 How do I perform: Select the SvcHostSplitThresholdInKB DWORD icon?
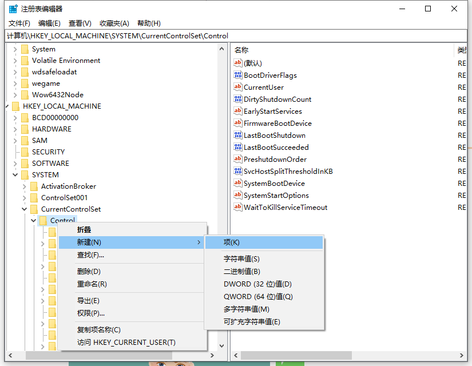point(238,171)
